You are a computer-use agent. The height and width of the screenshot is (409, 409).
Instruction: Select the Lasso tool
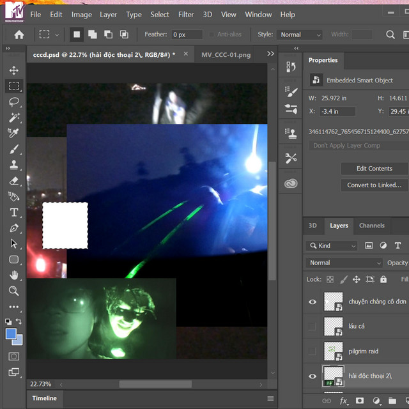[x=13, y=102]
